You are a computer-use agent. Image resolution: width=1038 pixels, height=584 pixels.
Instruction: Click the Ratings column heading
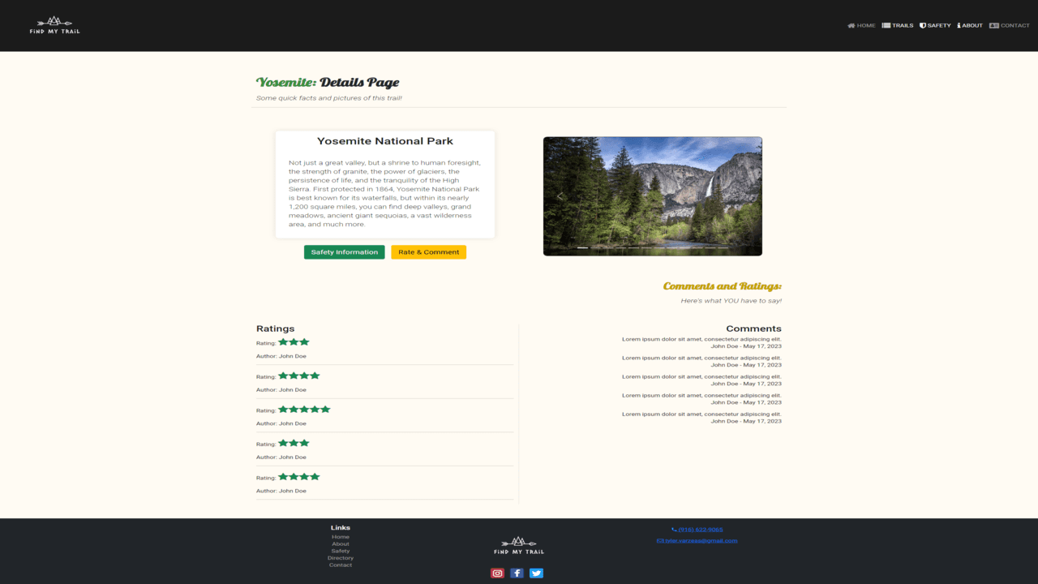276,328
